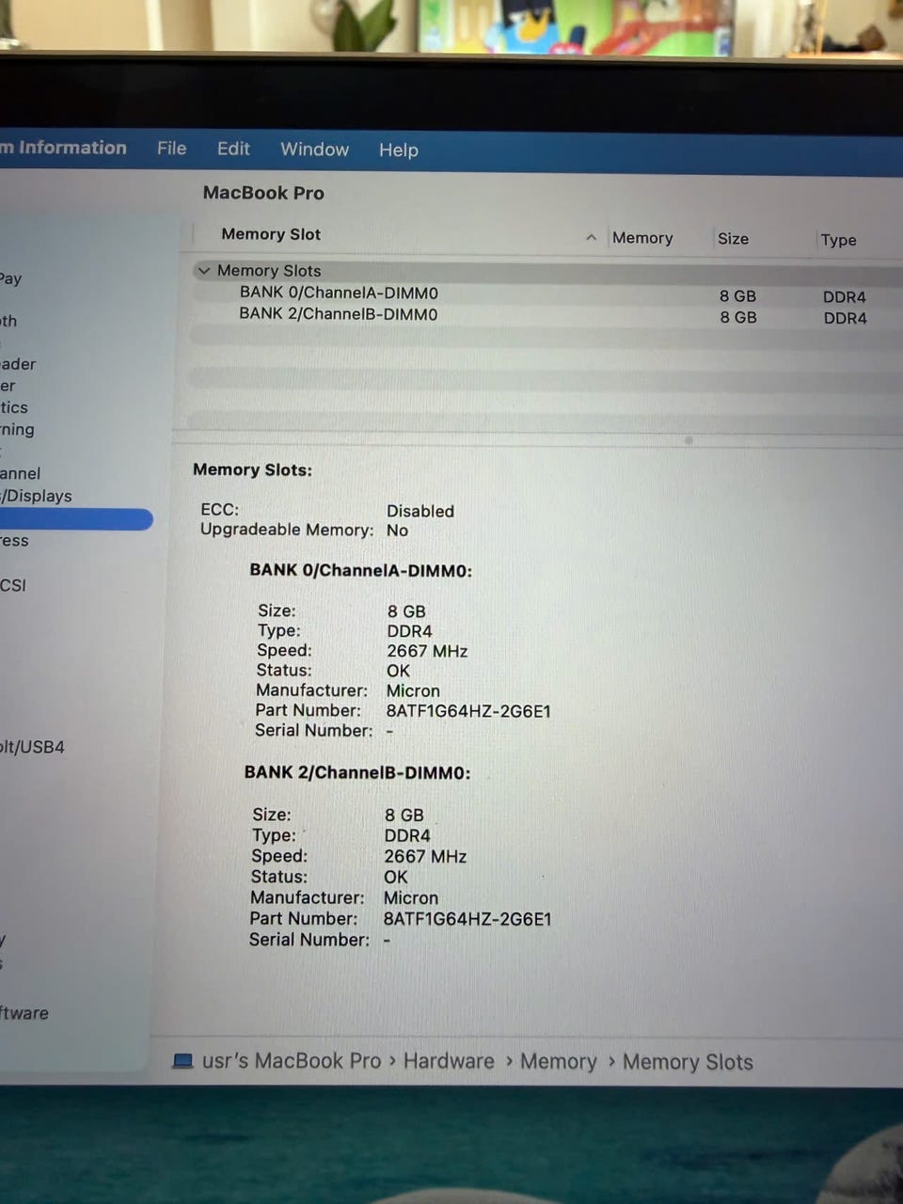903x1204 pixels.
Task: Click the part number 8ATF1G64HZ-2G6E1 under BANK 0
Action: coord(468,711)
